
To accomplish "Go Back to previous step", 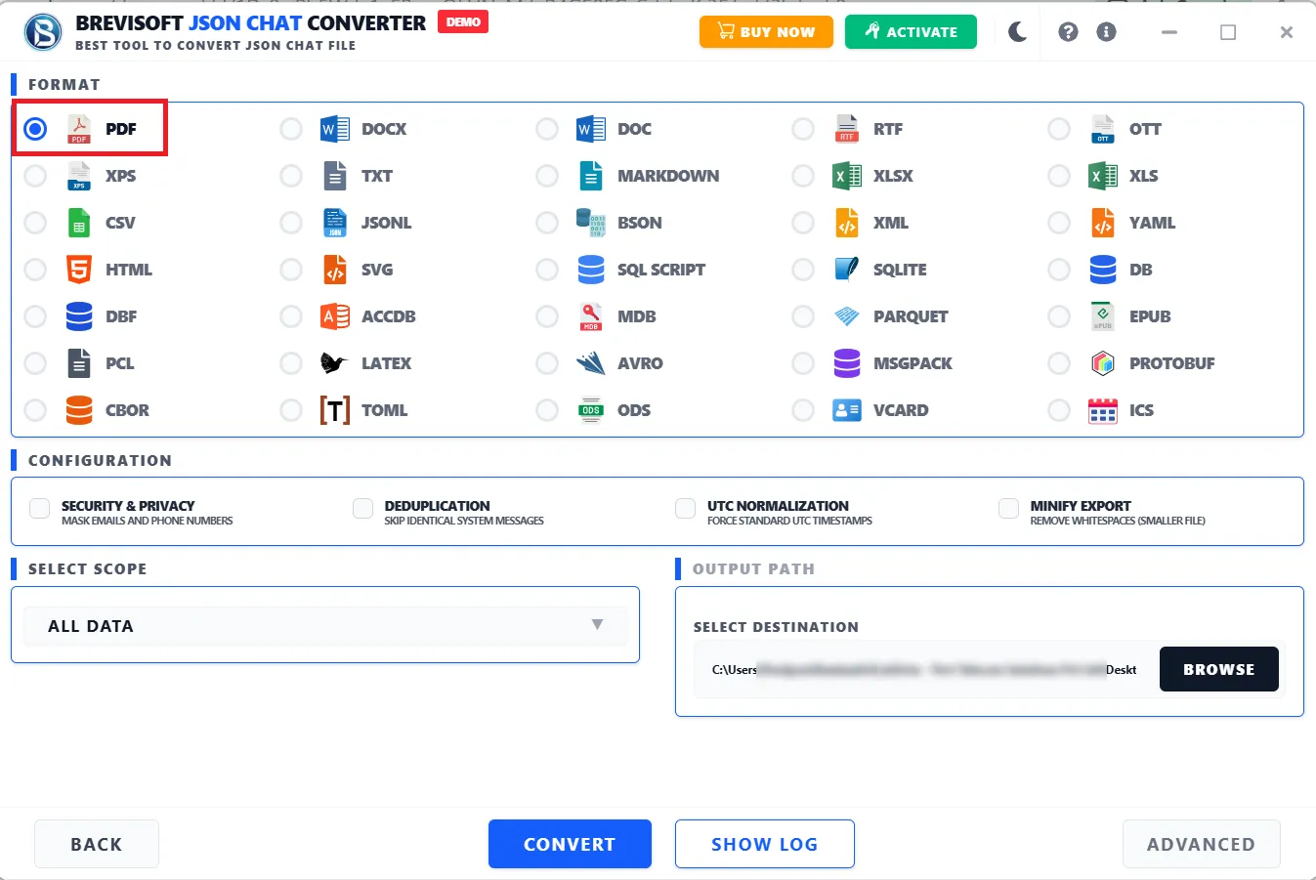I will [97, 844].
